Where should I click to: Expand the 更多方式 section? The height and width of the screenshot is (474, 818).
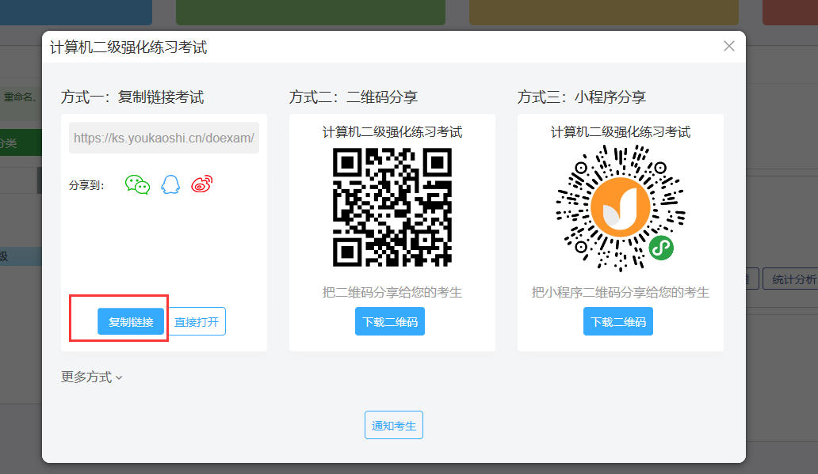(x=92, y=377)
